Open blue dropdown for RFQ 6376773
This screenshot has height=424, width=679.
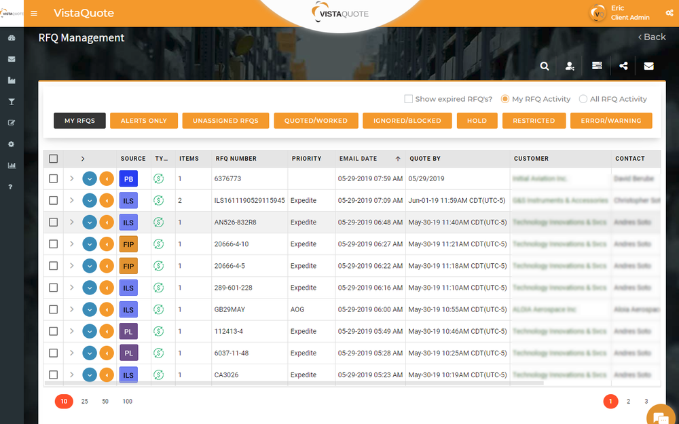(x=90, y=178)
